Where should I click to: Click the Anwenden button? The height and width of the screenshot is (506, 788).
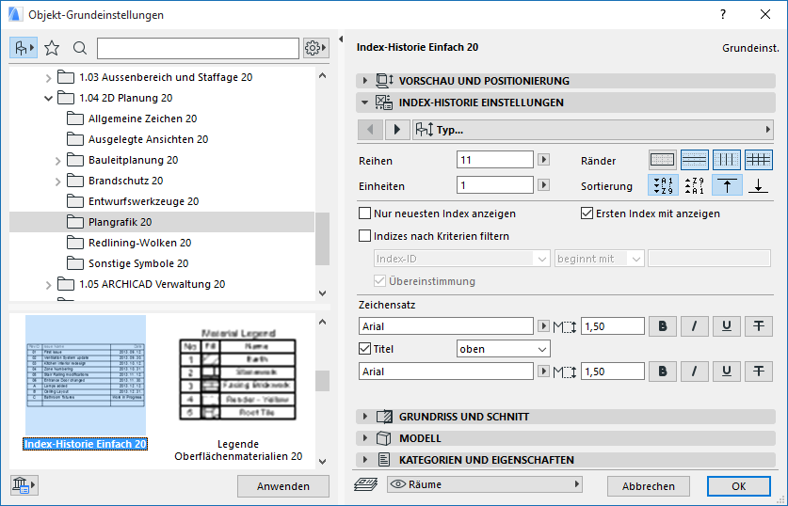[x=282, y=486]
